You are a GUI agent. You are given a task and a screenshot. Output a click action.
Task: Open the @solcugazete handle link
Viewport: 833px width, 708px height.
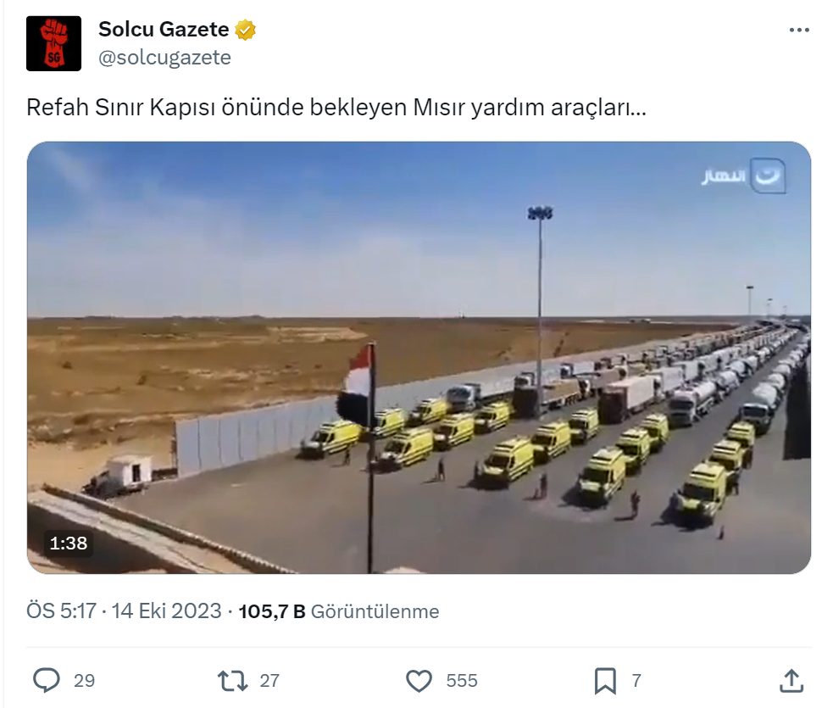coord(164,58)
